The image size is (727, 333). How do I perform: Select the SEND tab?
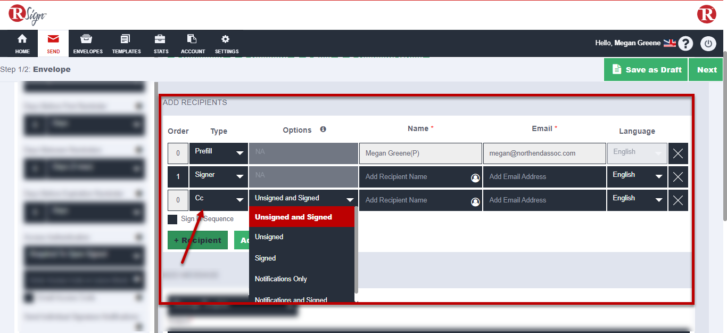coord(53,44)
